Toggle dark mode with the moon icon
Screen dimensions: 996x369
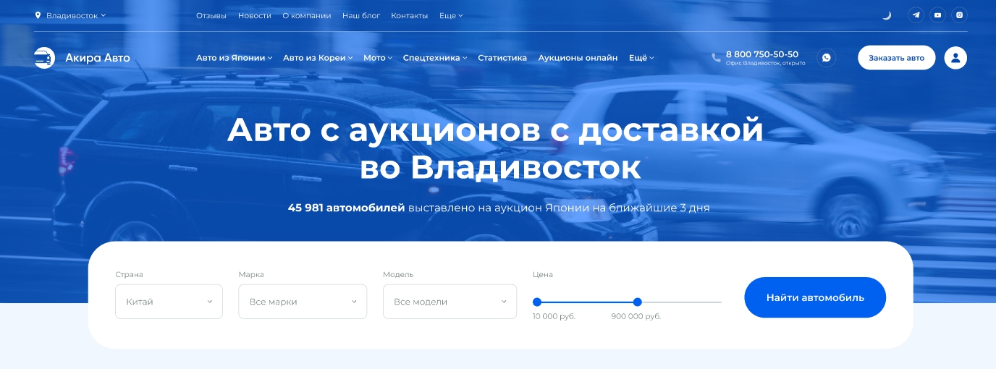[887, 15]
